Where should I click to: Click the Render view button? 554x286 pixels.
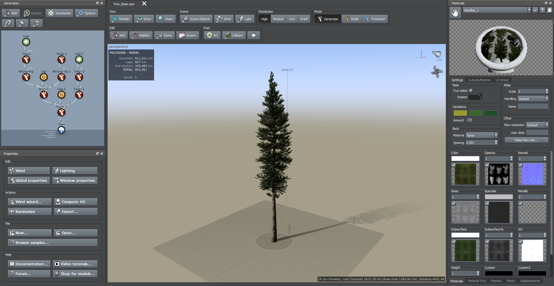click(121, 19)
